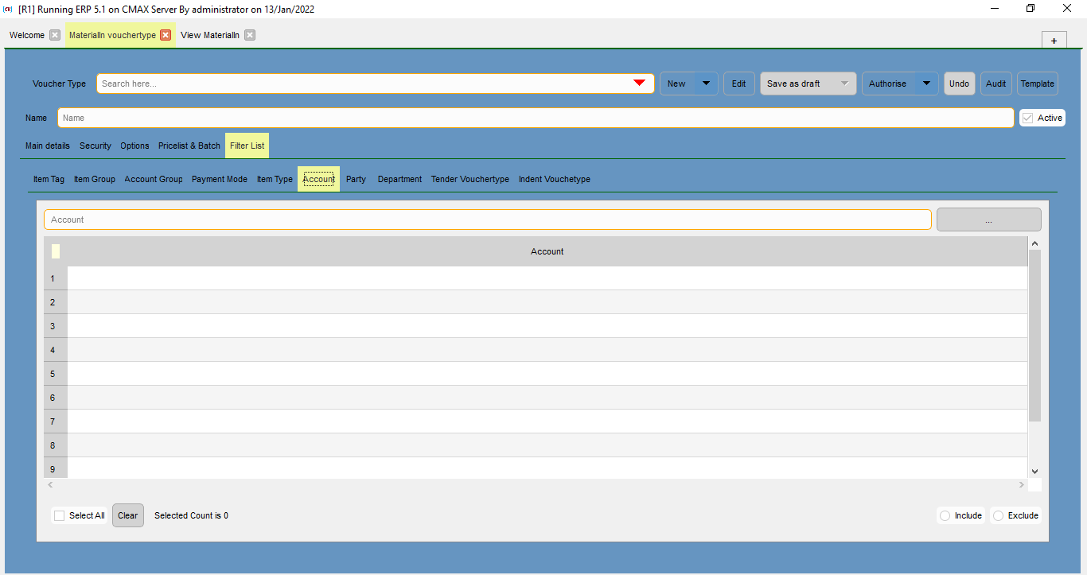Close the View MaterialIn tab
Viewport: 1087px width, 575px height.
tap(250, 35)
